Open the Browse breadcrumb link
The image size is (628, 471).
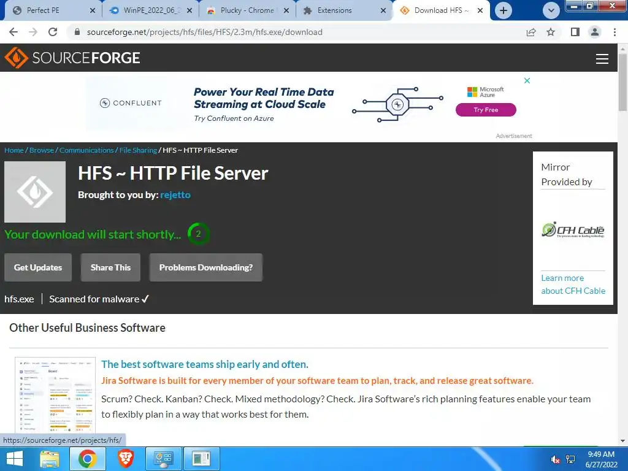pos(42,150)
